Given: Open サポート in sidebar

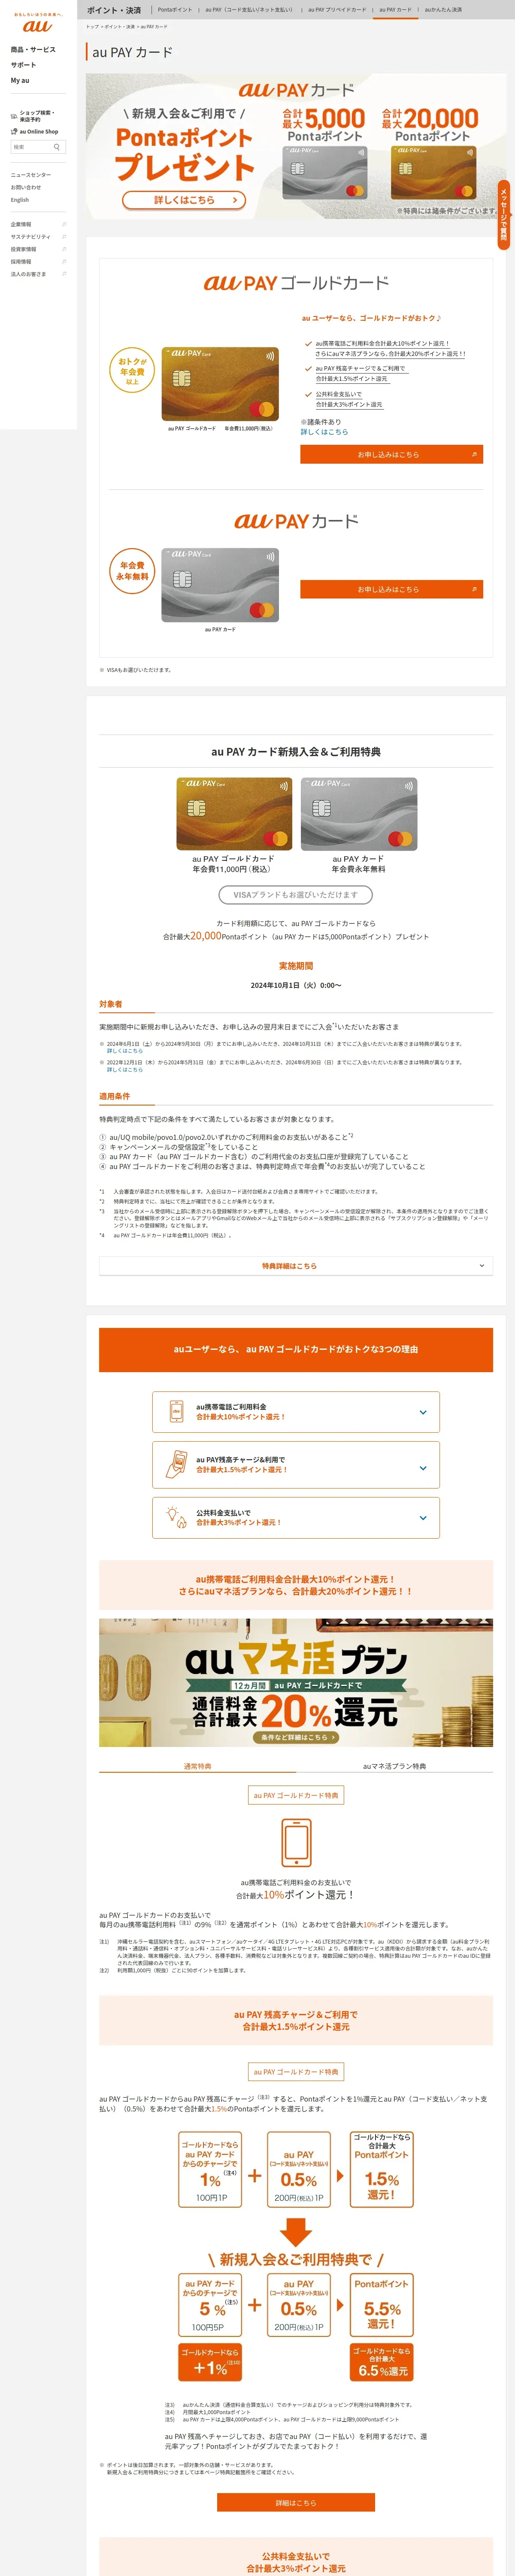Looking at the screenshot, I should tap(23, 65).
